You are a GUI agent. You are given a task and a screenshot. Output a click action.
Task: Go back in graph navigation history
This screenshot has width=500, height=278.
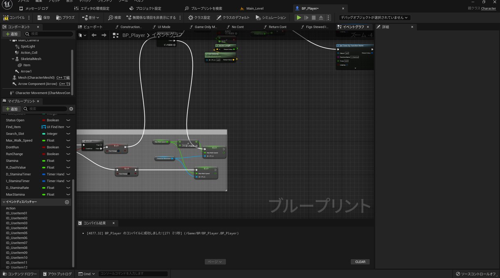click(x=94, y=35)
